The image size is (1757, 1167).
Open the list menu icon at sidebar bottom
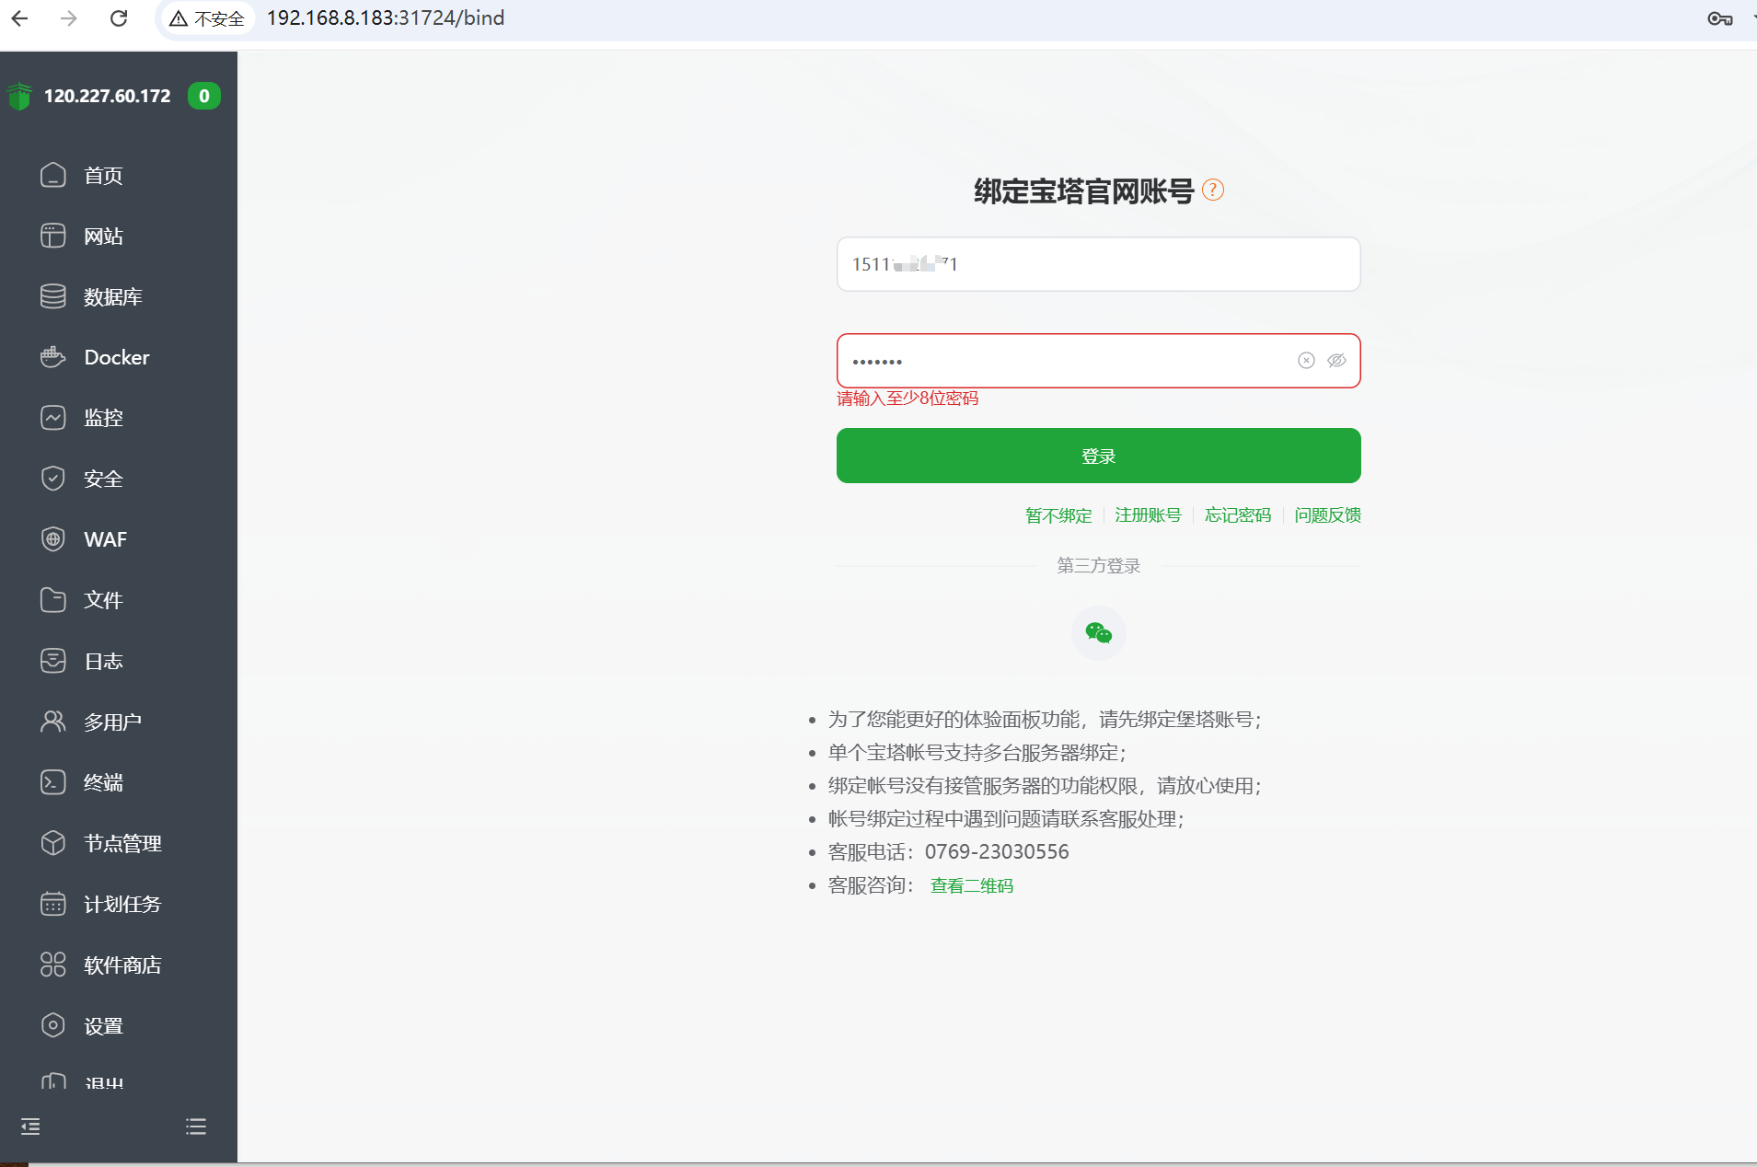pyautogui.click(x=196, y=1127)
